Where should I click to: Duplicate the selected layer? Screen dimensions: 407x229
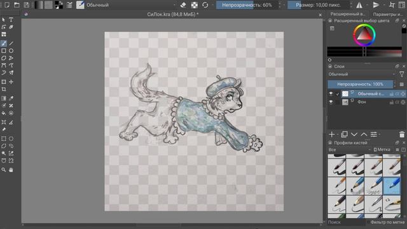click(x=344, y=134)
